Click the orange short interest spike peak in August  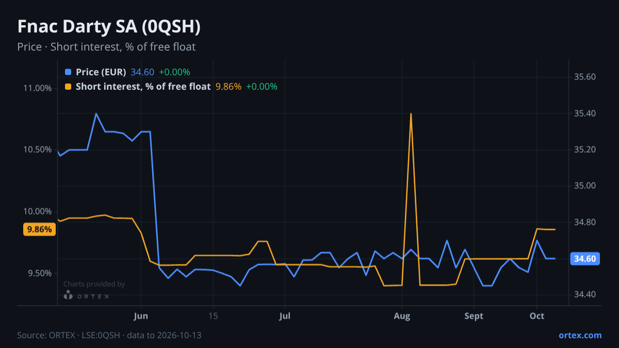[411, 113]
